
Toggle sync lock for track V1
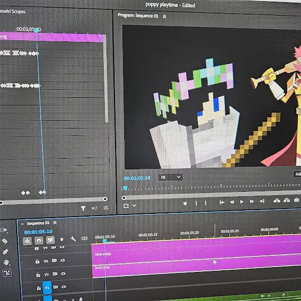coord(55,287)
